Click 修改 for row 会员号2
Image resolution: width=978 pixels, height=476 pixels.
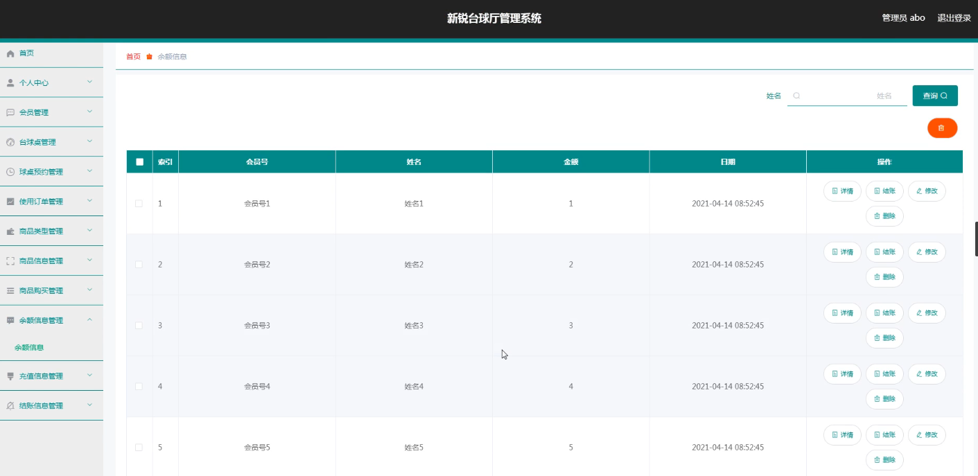point(927,252)
